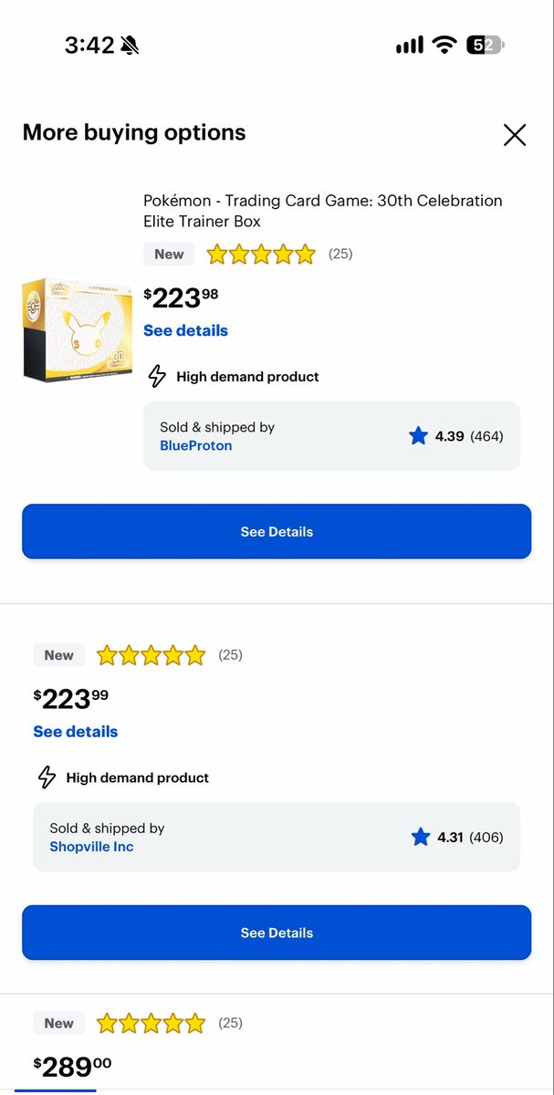
Task: Tap the lightning icon under the $223.98 listing
Action: (157, 376)
